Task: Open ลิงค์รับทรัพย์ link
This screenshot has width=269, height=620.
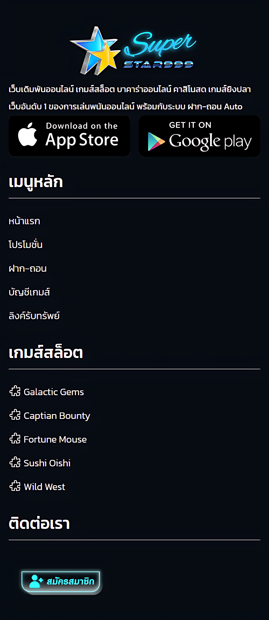Action: click(34, 315)
